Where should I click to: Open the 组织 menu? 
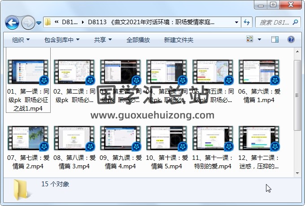(21, 40)
